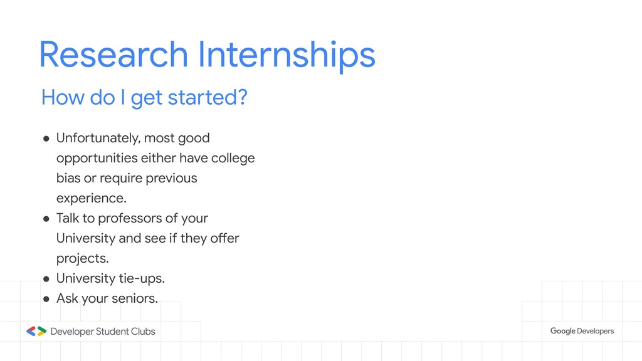This screenshot has height=361, width=642.
Task: Click the Ask your seniors. text
Action: coord(107,299)
